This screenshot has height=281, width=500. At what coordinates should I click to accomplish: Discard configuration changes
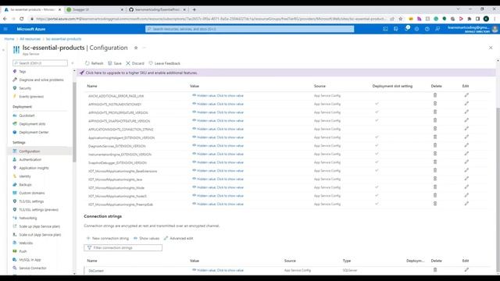(x=135, y=63)
